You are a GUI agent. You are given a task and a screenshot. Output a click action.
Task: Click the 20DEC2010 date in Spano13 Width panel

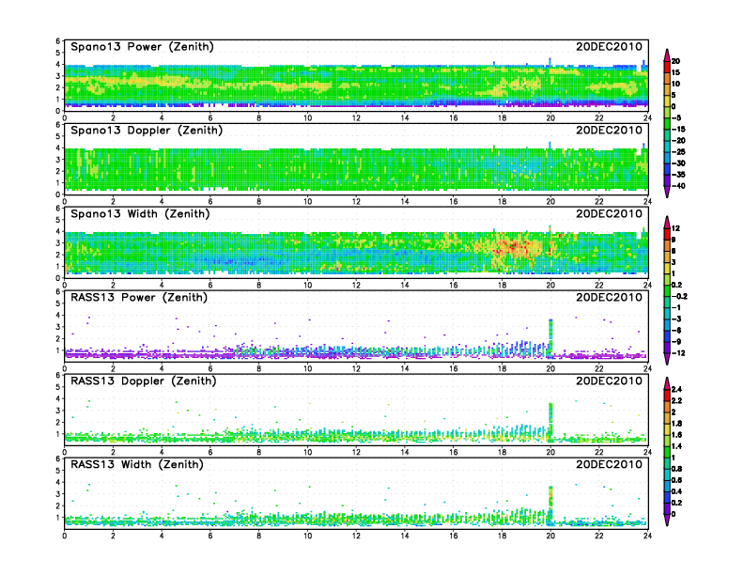[x=609, y=213]
